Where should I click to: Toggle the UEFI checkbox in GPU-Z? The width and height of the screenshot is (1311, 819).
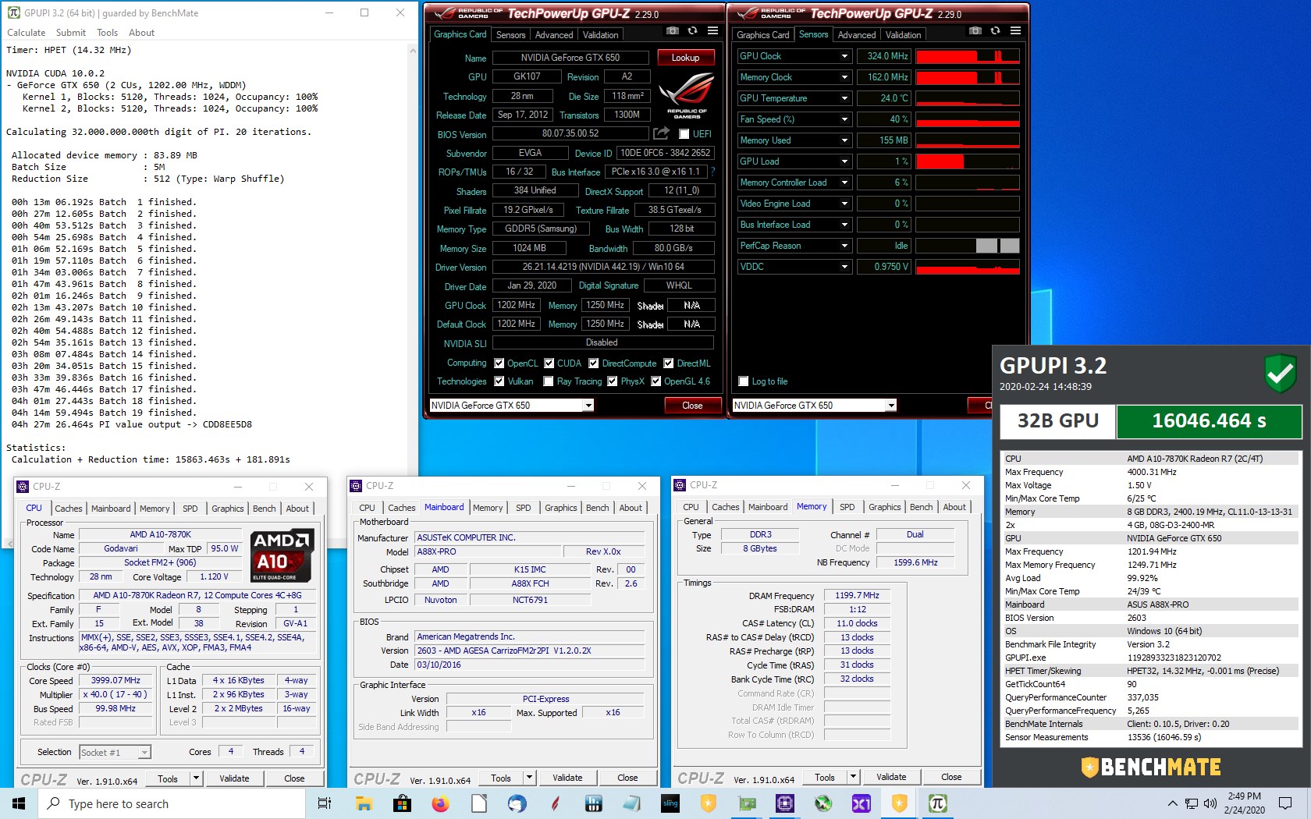click(x=684, y=134)
